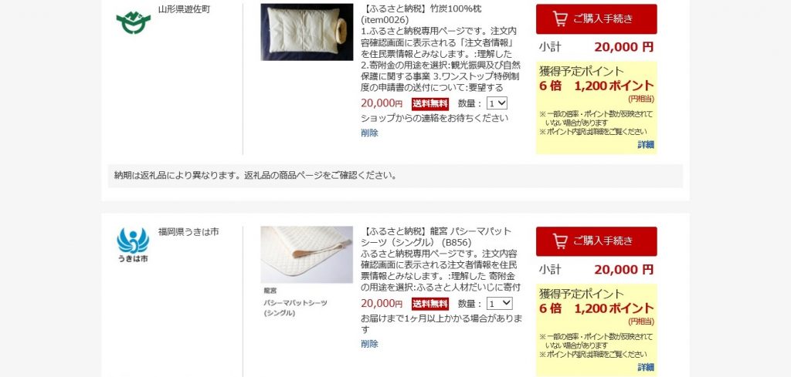
Task: Delete the bamboo pillow from cart
Action: pos(369,133)
